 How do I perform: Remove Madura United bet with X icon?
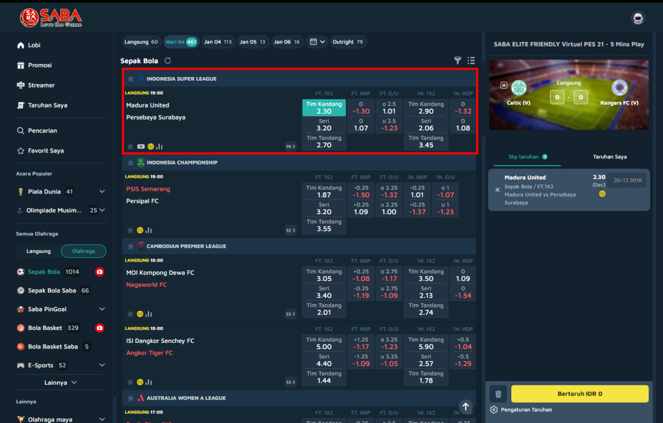click(x=497, y=190)
